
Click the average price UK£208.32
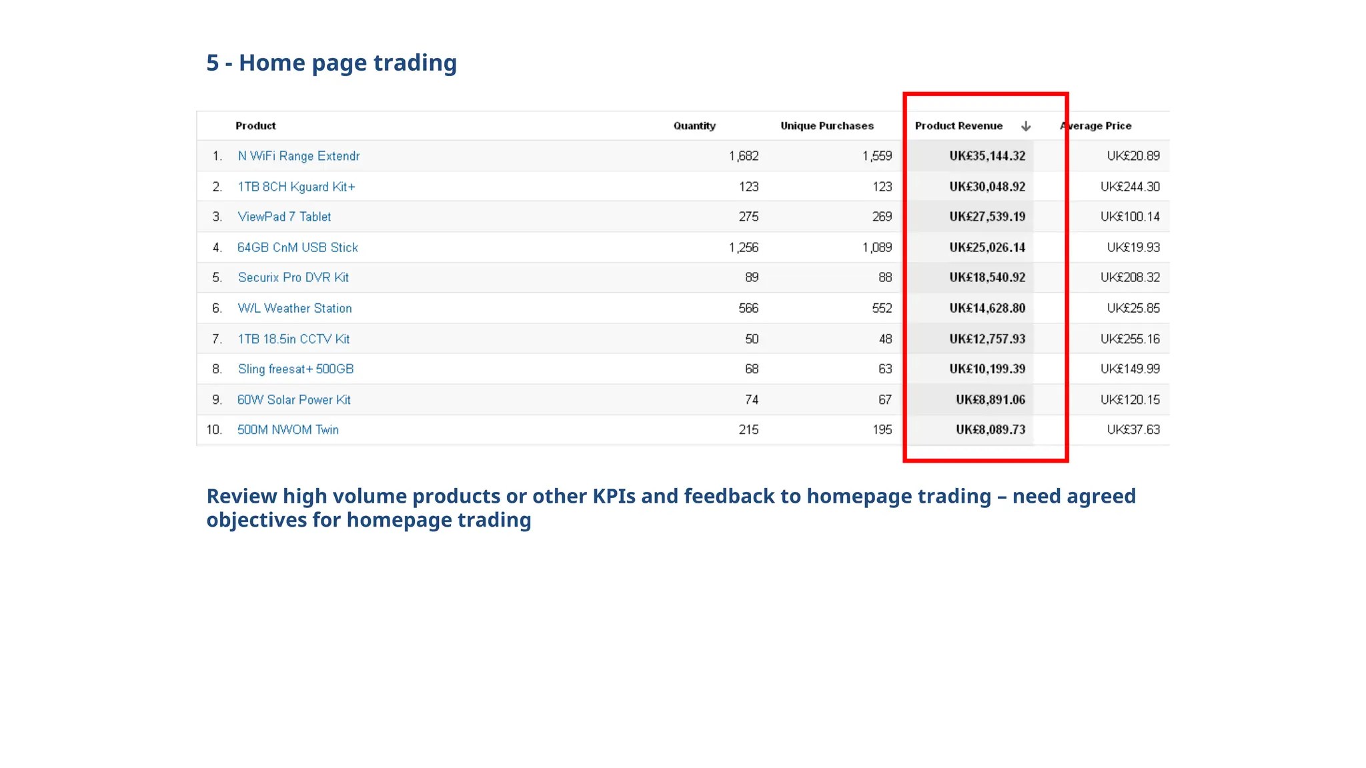(x=1130, y=277)
